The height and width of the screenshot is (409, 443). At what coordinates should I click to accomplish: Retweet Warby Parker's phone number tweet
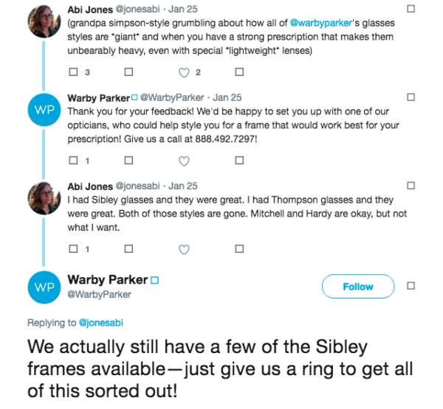click(128, 160)
